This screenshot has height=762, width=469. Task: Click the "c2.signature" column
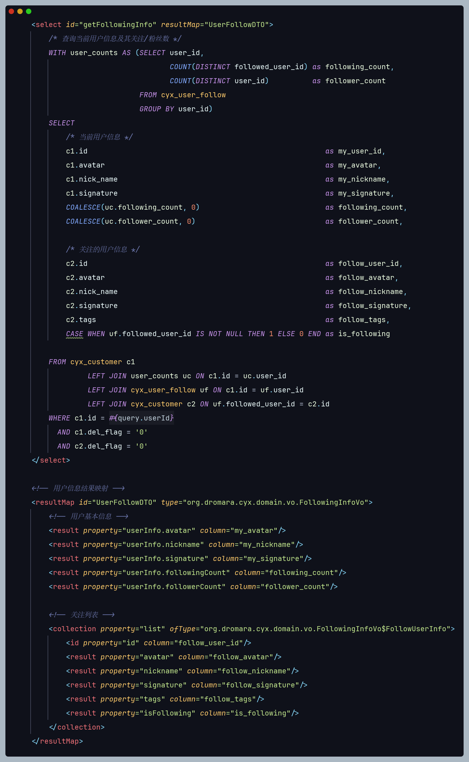(92, 306)
